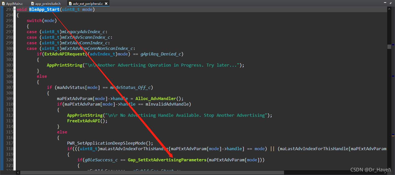
Task: Click the horizontal scrollbar left arrow
Action: pyautogui.click(x=18, y=172)
